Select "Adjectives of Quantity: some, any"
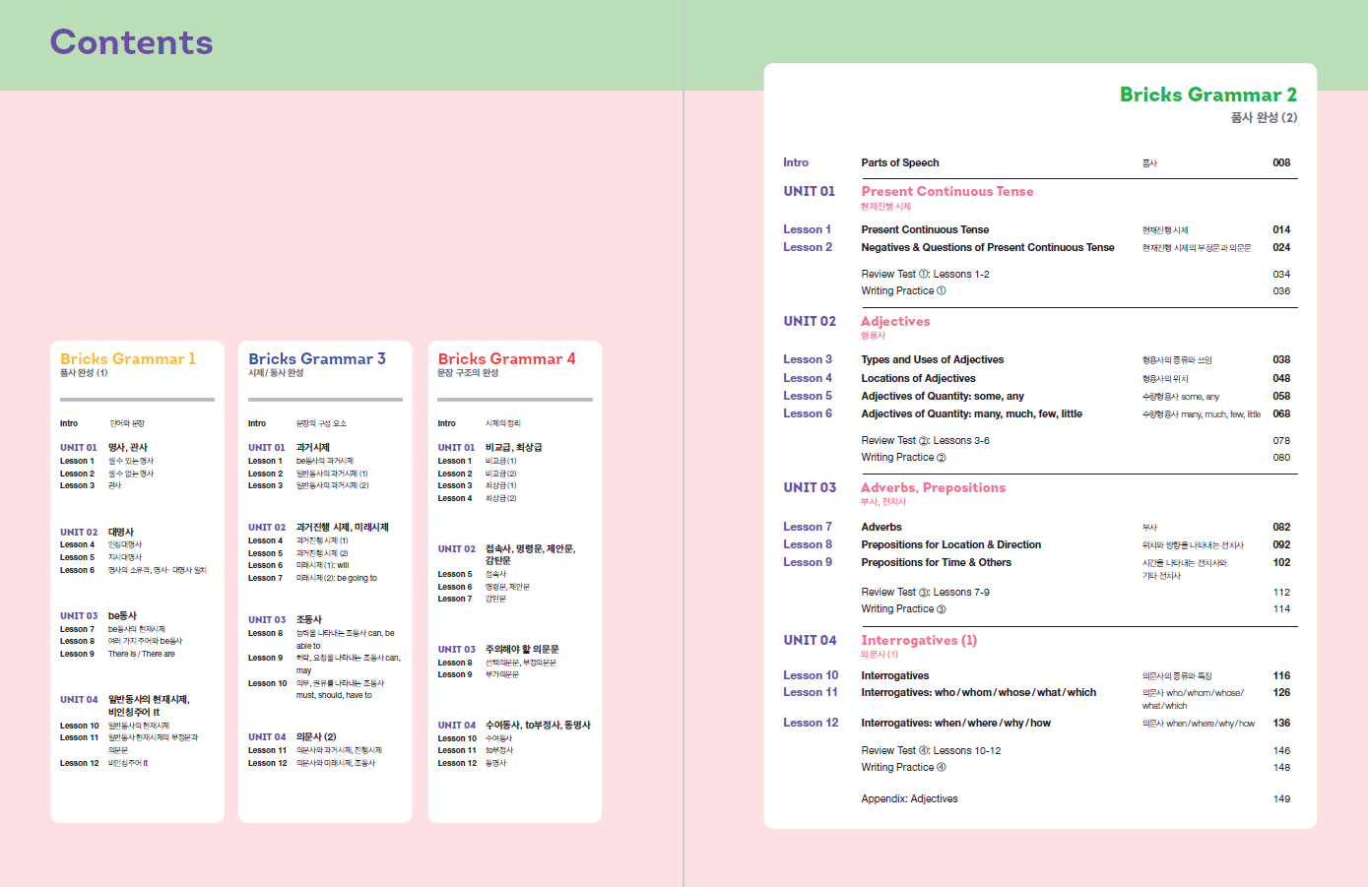This screenshot has height=887, width=1368. click(x=943, y=396)
